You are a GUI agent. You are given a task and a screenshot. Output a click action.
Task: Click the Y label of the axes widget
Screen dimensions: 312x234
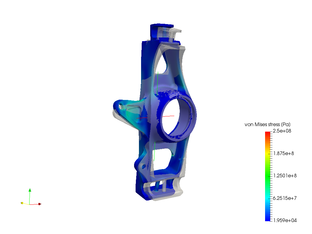(24, 201)
